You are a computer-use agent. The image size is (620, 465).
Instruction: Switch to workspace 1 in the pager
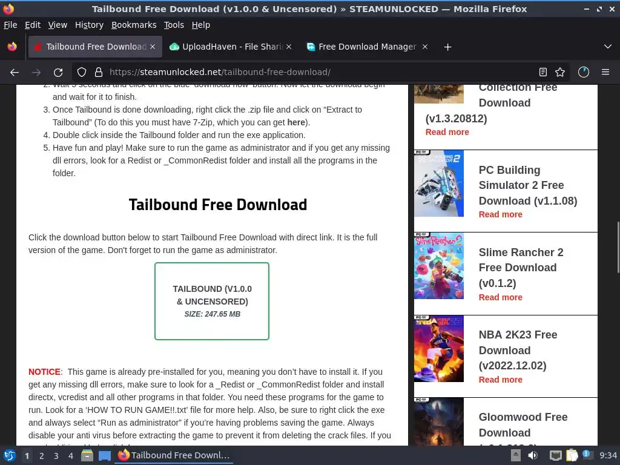(x=27, y=456)
